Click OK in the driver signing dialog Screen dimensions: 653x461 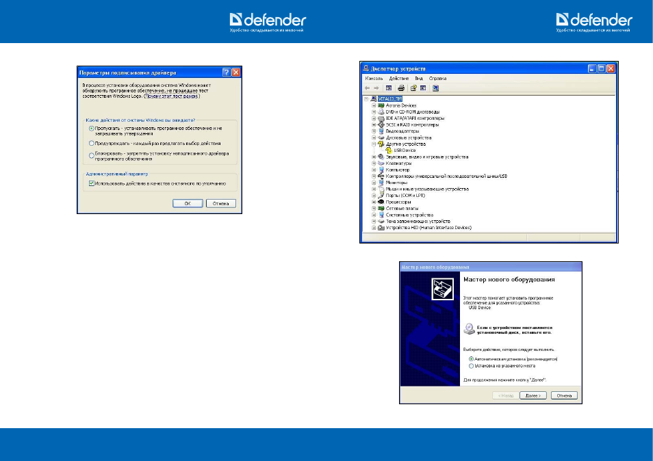click(x=188, y=203)
